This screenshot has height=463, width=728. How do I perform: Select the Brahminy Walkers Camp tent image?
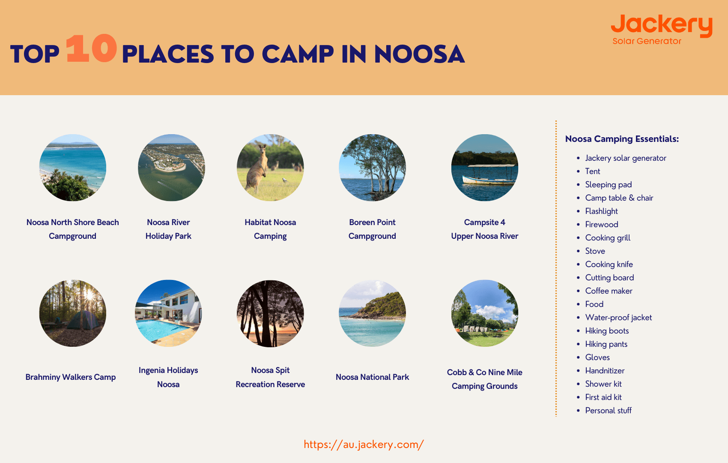[73, 313]
